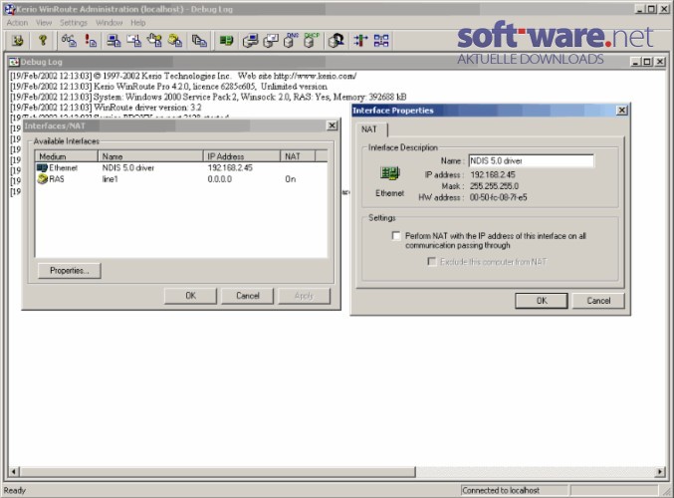
Task: Click the Kerio WinRoute Pro 4.2.0 licence log line
Action: click(168, 87)
